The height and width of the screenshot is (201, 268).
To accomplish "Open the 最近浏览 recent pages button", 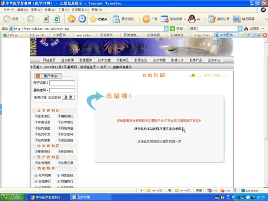I will click(124, 19).
